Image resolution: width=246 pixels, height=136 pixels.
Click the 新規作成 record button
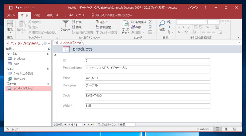(x=139, y=22)
